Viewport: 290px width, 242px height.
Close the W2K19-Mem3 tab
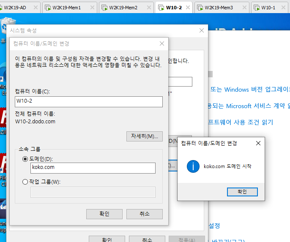pyautogui.click(x=244, y=8)
